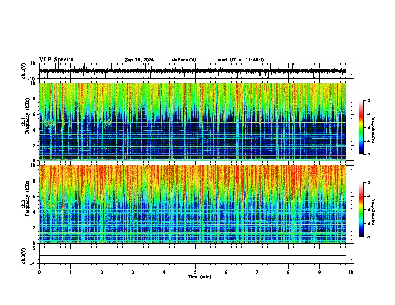Click the ch.1 spectrogram color bar

tap(361, 128)
